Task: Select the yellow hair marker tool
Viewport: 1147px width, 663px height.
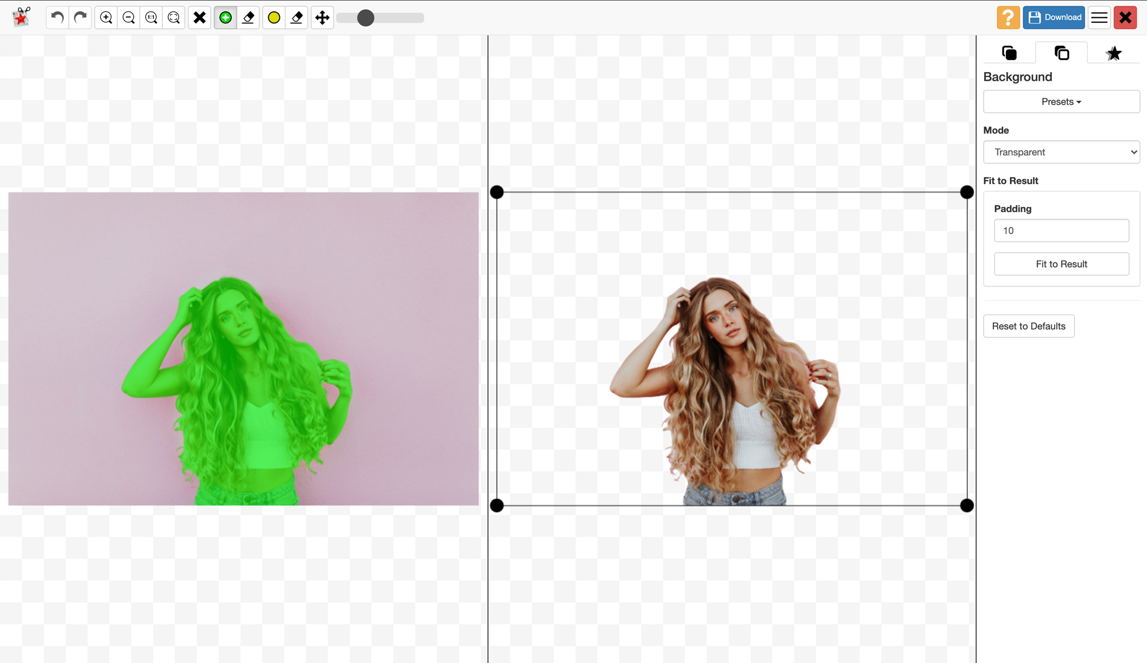Action: pos(274,18)
